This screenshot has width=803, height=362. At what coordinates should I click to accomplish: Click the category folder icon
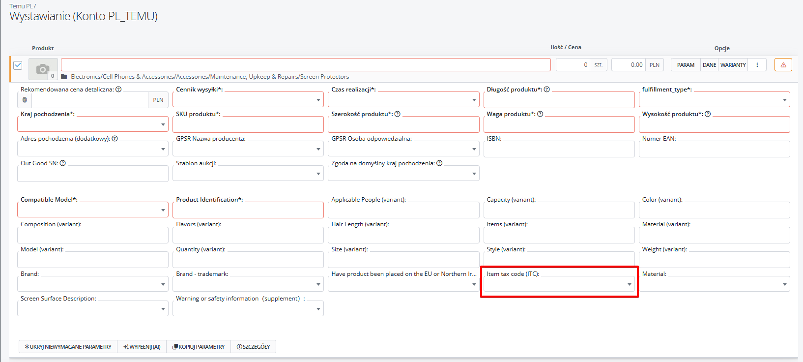pos(64,77)
